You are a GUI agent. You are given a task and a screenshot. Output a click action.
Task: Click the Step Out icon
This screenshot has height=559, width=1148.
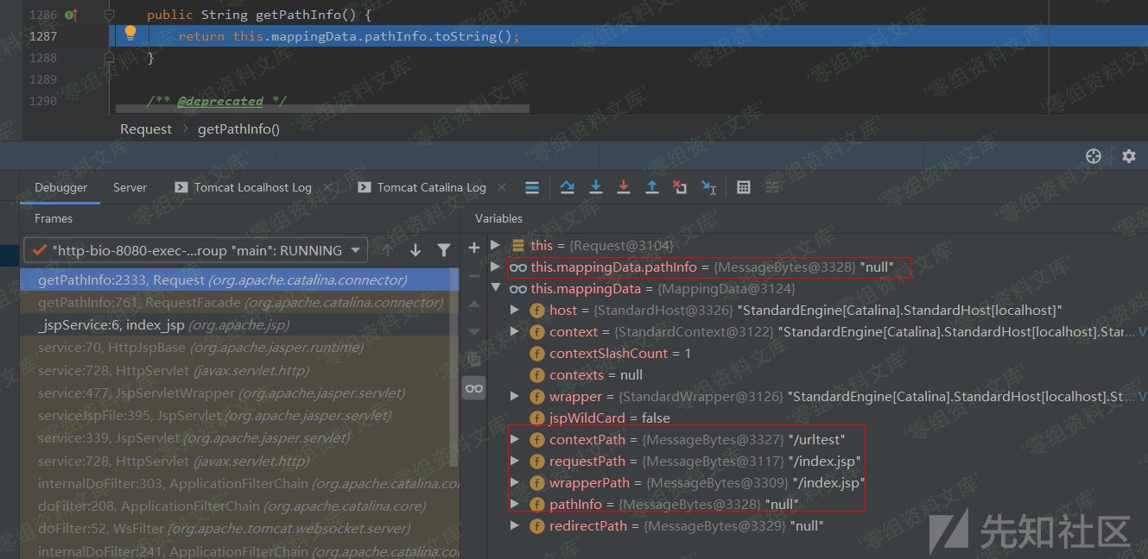pos(652,187)
